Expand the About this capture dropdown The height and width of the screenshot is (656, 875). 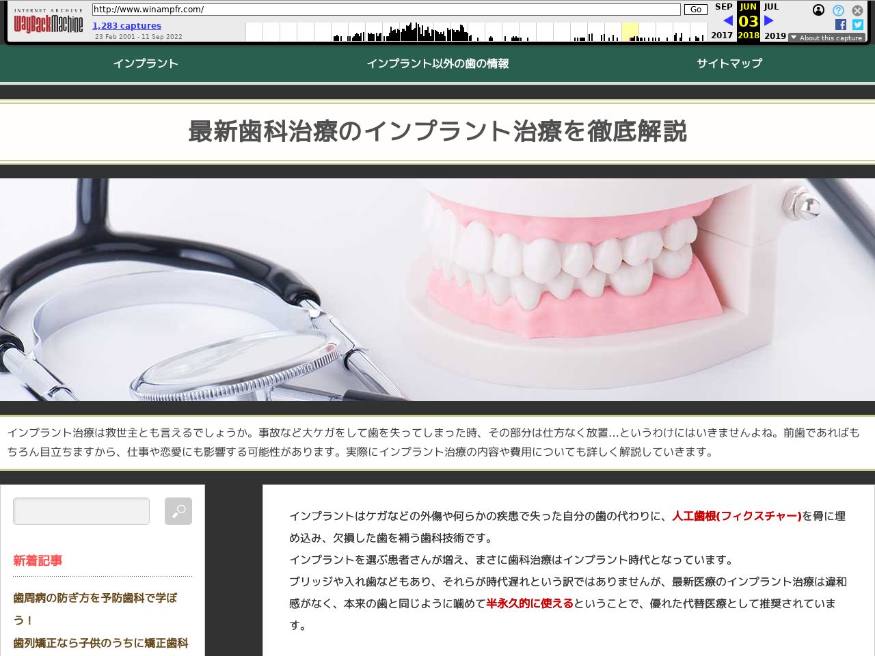click(826, 38)
